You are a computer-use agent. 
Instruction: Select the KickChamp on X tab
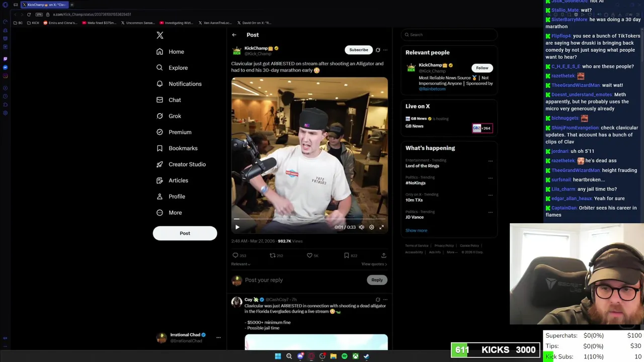pos(44,5)
